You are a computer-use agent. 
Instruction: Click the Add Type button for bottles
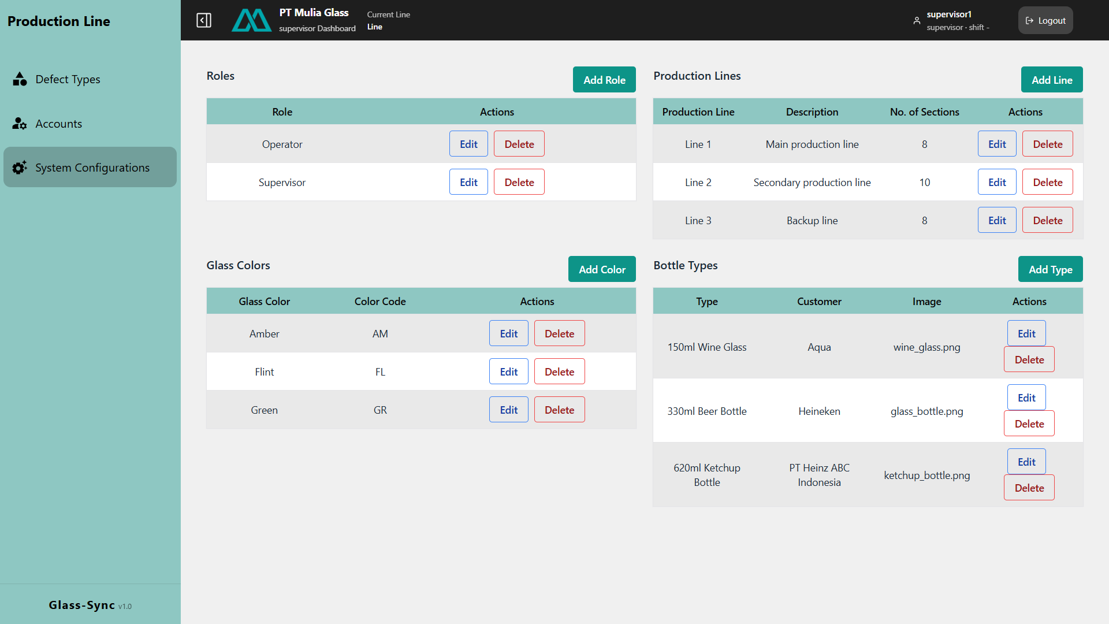pyautogui.click(x=1050, y=269)
